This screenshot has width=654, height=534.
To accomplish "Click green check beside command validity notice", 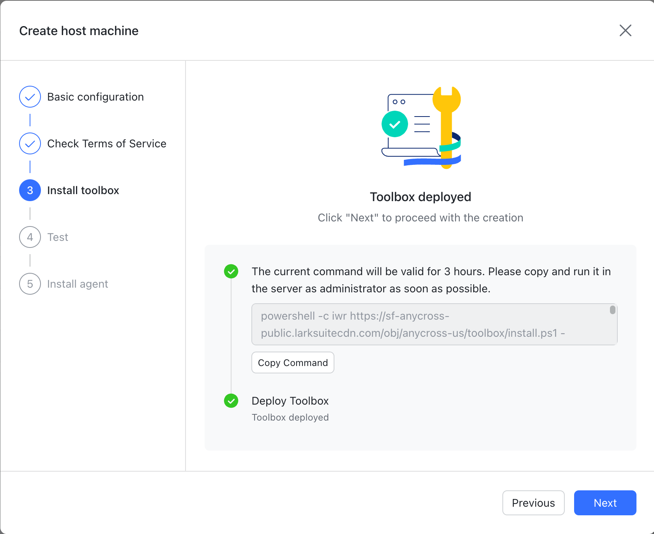I will pos(231,271).
